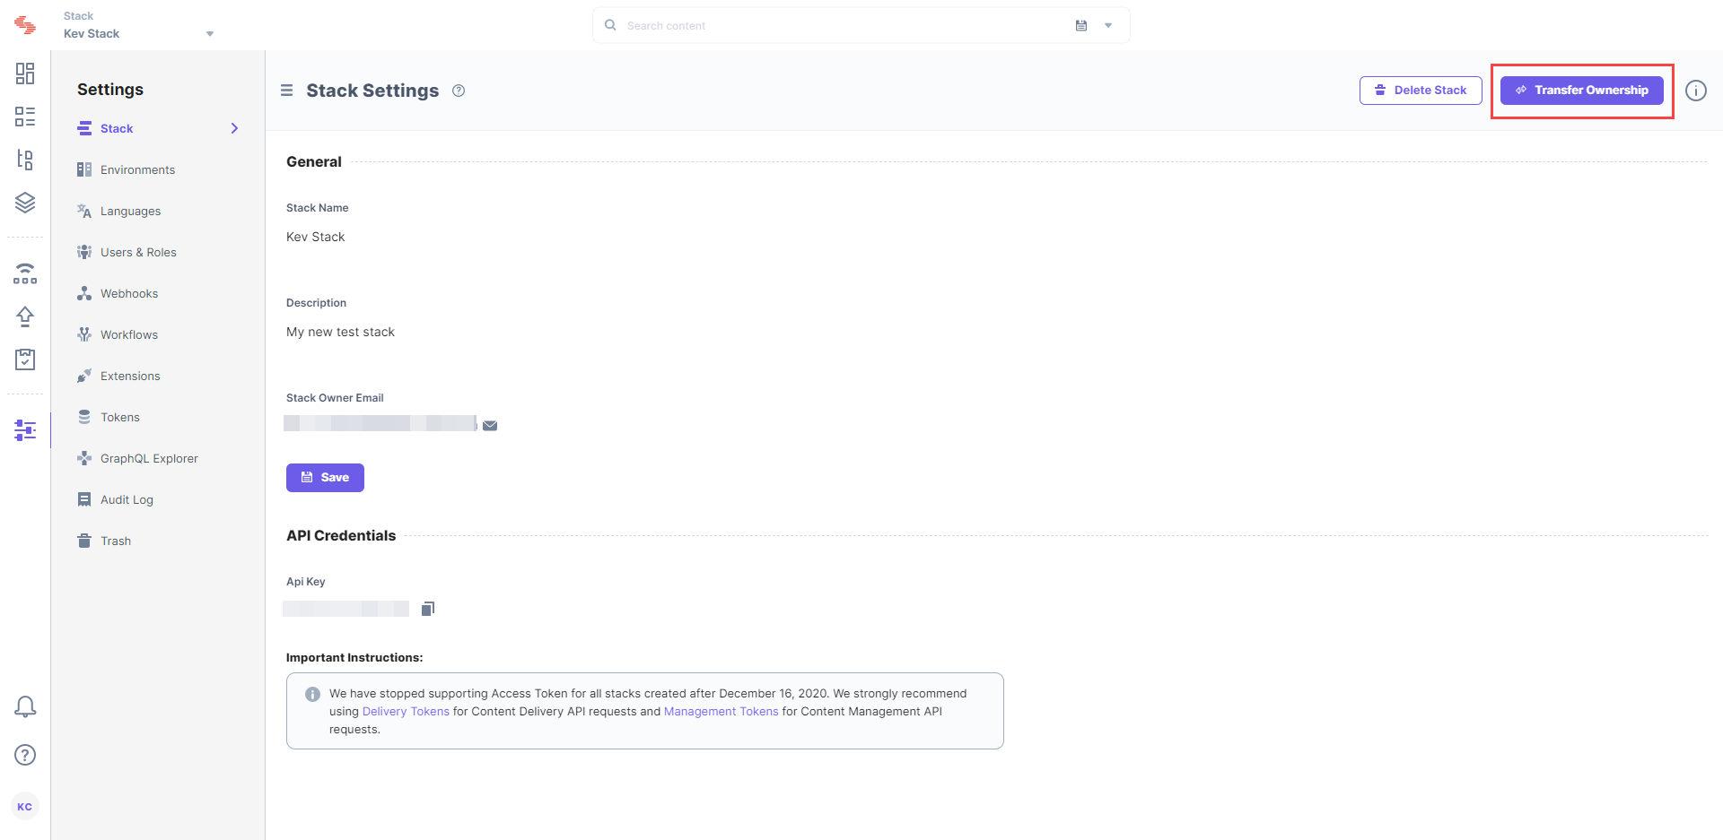The width and height of the screenshot is (1723, 840).
Task: Click the info icon beside Transfer Ownership
Action: click(1696, 91)
